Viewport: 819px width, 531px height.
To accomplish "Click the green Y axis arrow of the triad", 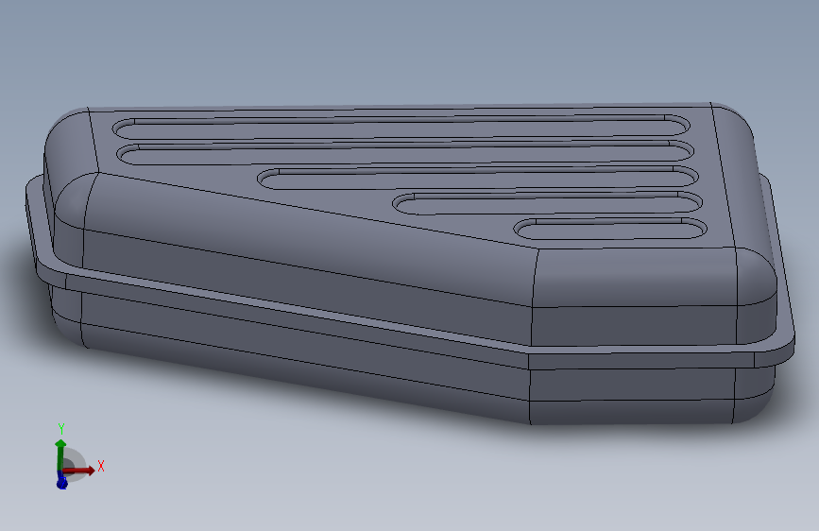I will pyautogui.click(x=60, y=456).
